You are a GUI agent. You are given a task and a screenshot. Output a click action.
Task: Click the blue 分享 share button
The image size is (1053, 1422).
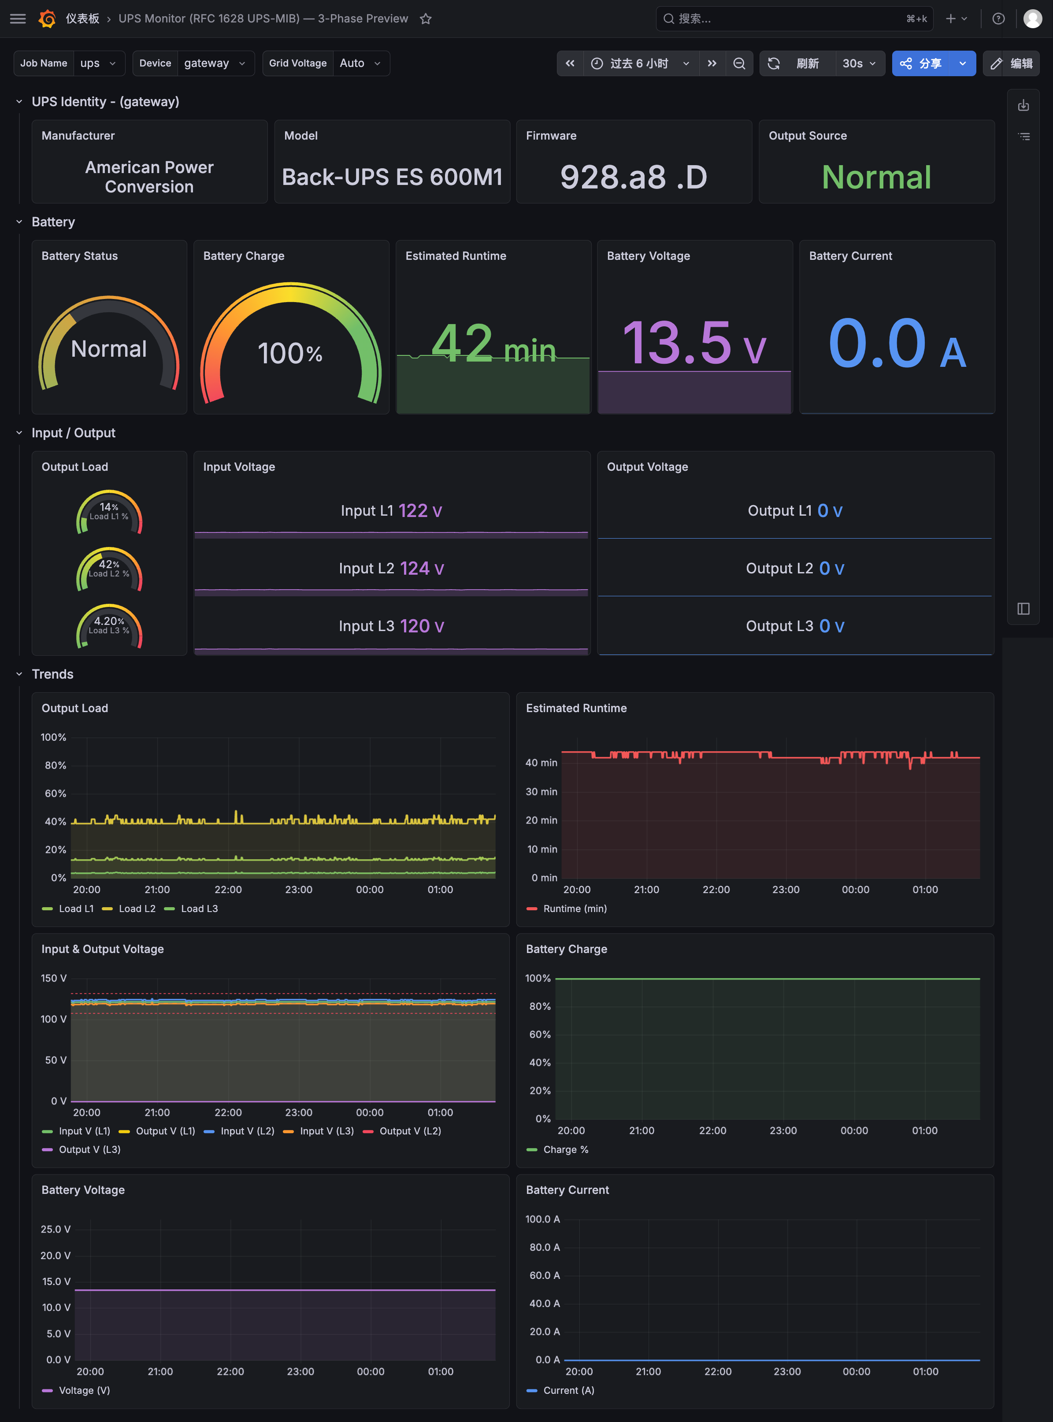(921, 63)
